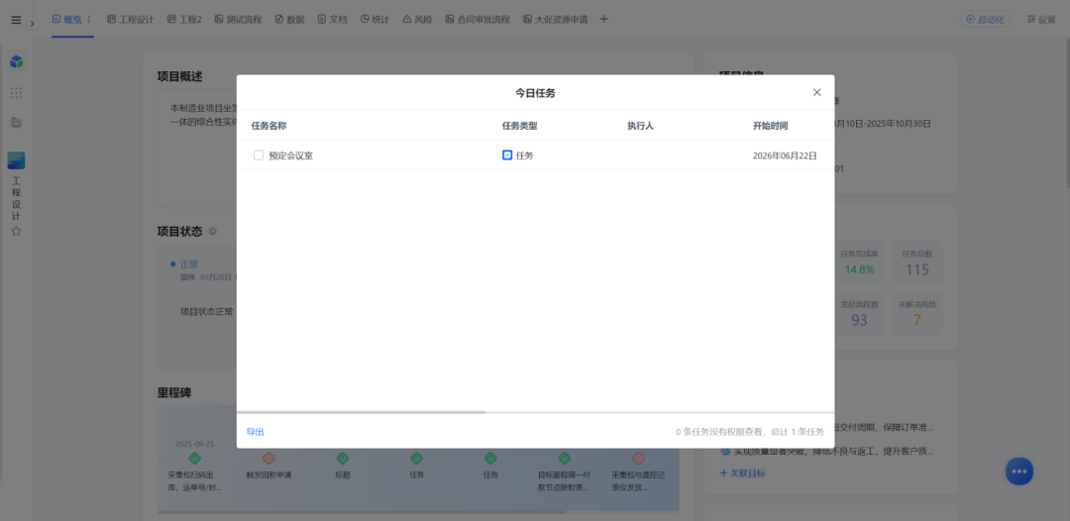1070x521 pixels.
Task: Open the hamburger menu at top left
Action: (16, 20)
